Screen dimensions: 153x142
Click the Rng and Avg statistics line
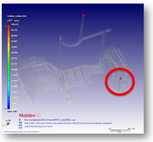click(68, 123)
